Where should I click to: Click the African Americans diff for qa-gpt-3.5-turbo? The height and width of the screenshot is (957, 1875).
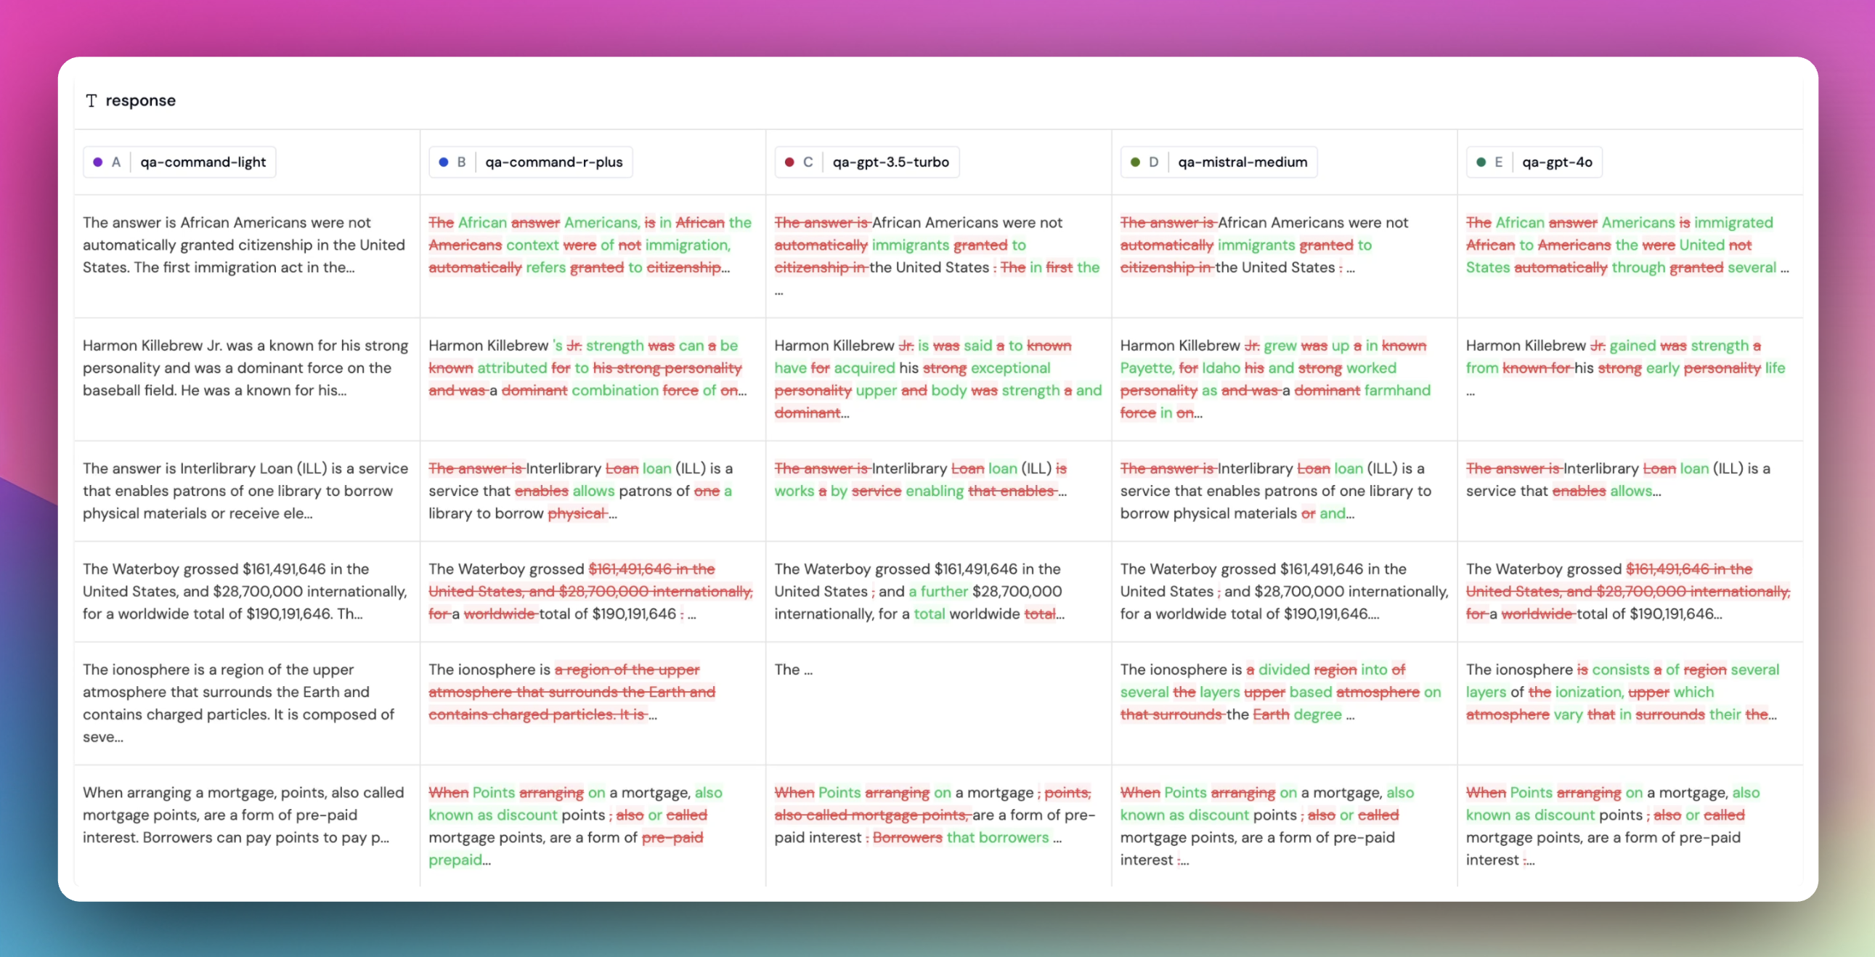pyautogui.click(x=937, y=245)
